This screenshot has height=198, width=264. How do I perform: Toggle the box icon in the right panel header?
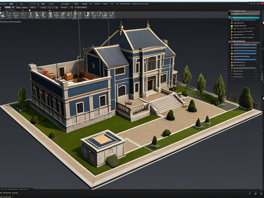pyautogui.click(x=232, y=11)
